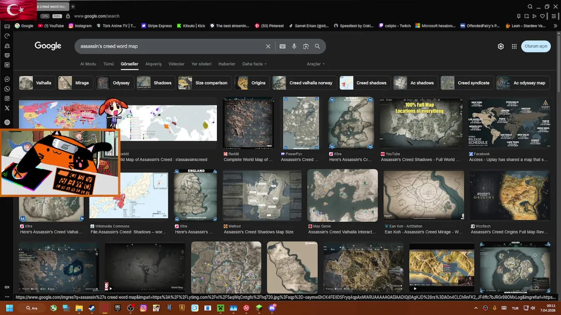Viewport: 561px width, 315px height.
Task: Filter images by Ac odyssey map chip
Action: (x=523, y=83)
